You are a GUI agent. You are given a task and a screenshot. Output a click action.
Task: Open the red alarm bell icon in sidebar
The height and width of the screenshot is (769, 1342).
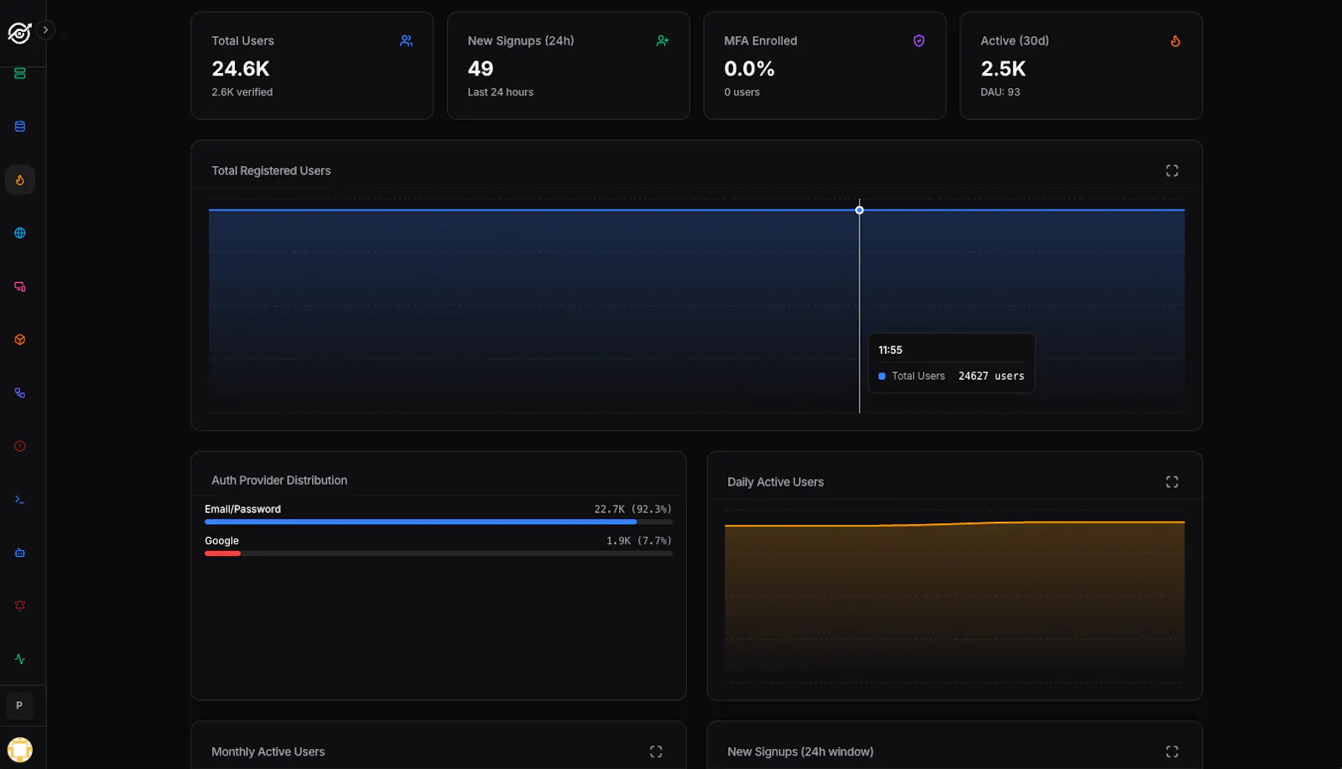(20, 605)
